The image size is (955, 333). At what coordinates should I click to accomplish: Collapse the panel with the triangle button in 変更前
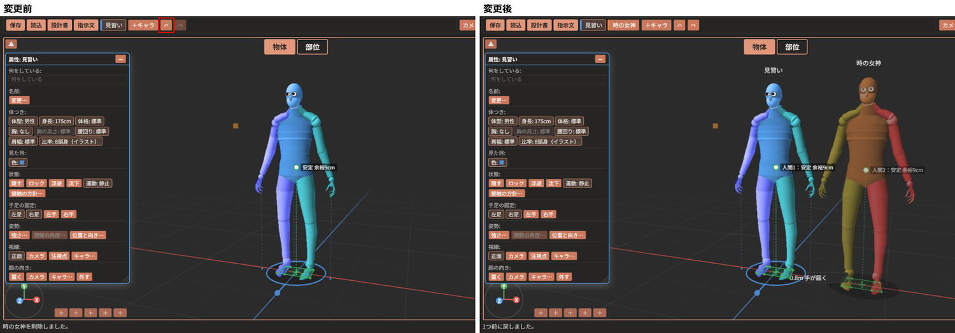(11, 44)
